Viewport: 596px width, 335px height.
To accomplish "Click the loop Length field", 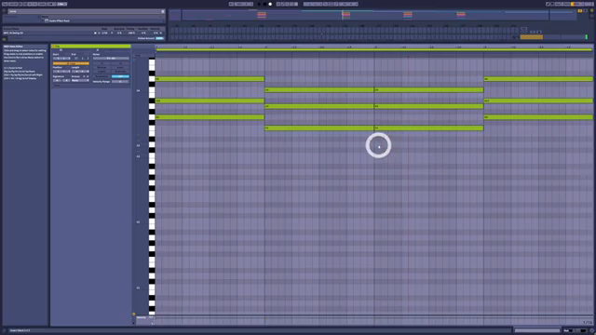I will (x=80, y=71).
